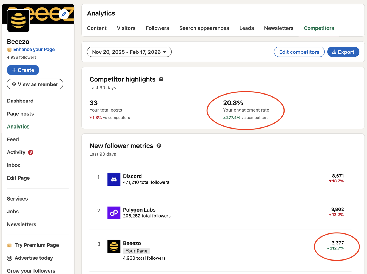The height and width of the screenshot is (274, 367).
Task: Open Page posts in the sidebar
Action: (21, 114)
